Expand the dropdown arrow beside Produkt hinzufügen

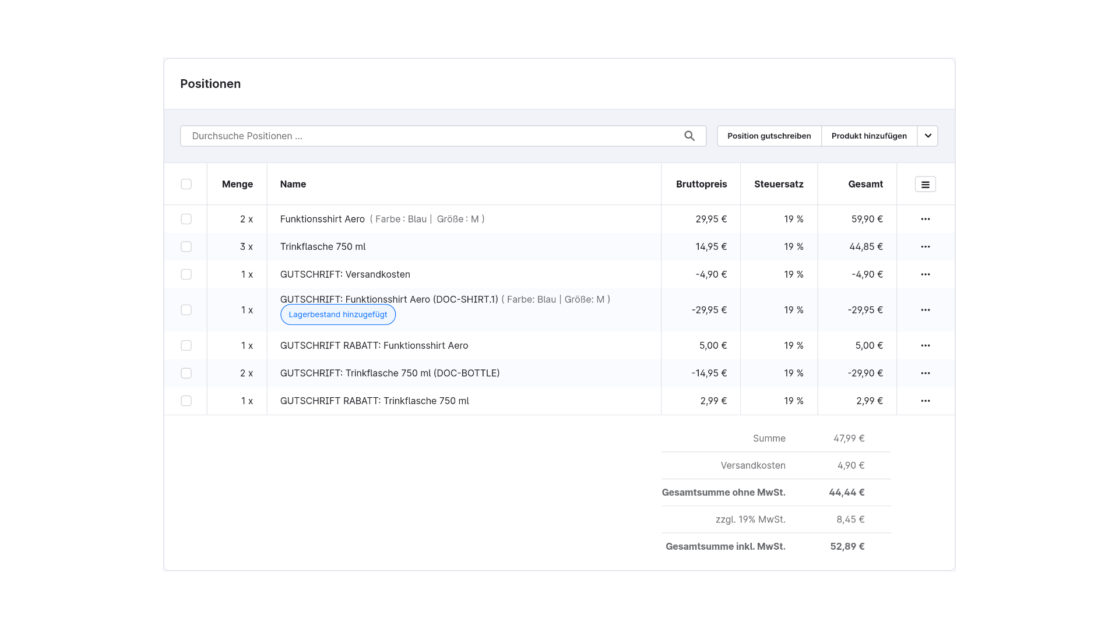pyautogui.click(x=928, y=136)
